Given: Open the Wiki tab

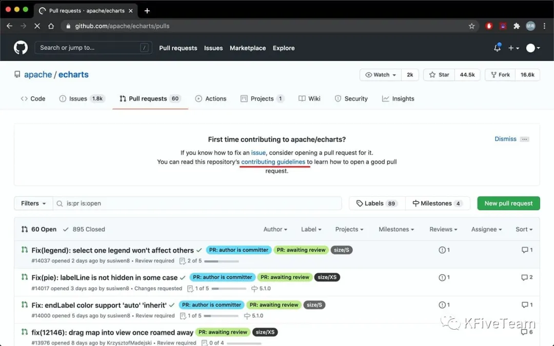Looking at the screenshot, I should 309,99.
